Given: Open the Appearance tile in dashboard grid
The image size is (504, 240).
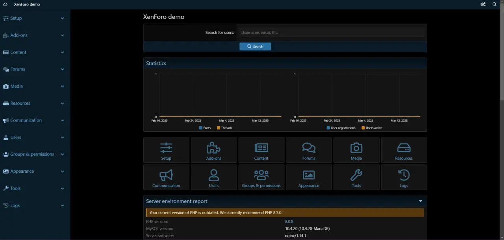Looking at the screenshot, I should click(309, 177).
